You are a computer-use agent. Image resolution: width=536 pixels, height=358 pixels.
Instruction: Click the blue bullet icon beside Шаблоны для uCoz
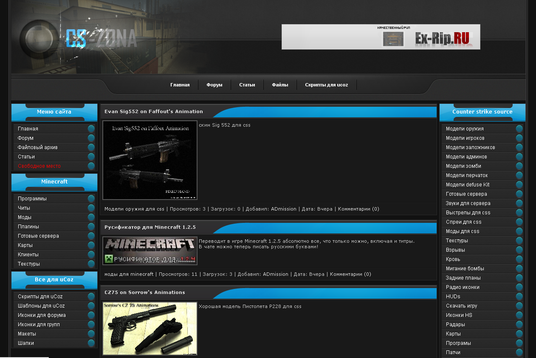[91, 306]
